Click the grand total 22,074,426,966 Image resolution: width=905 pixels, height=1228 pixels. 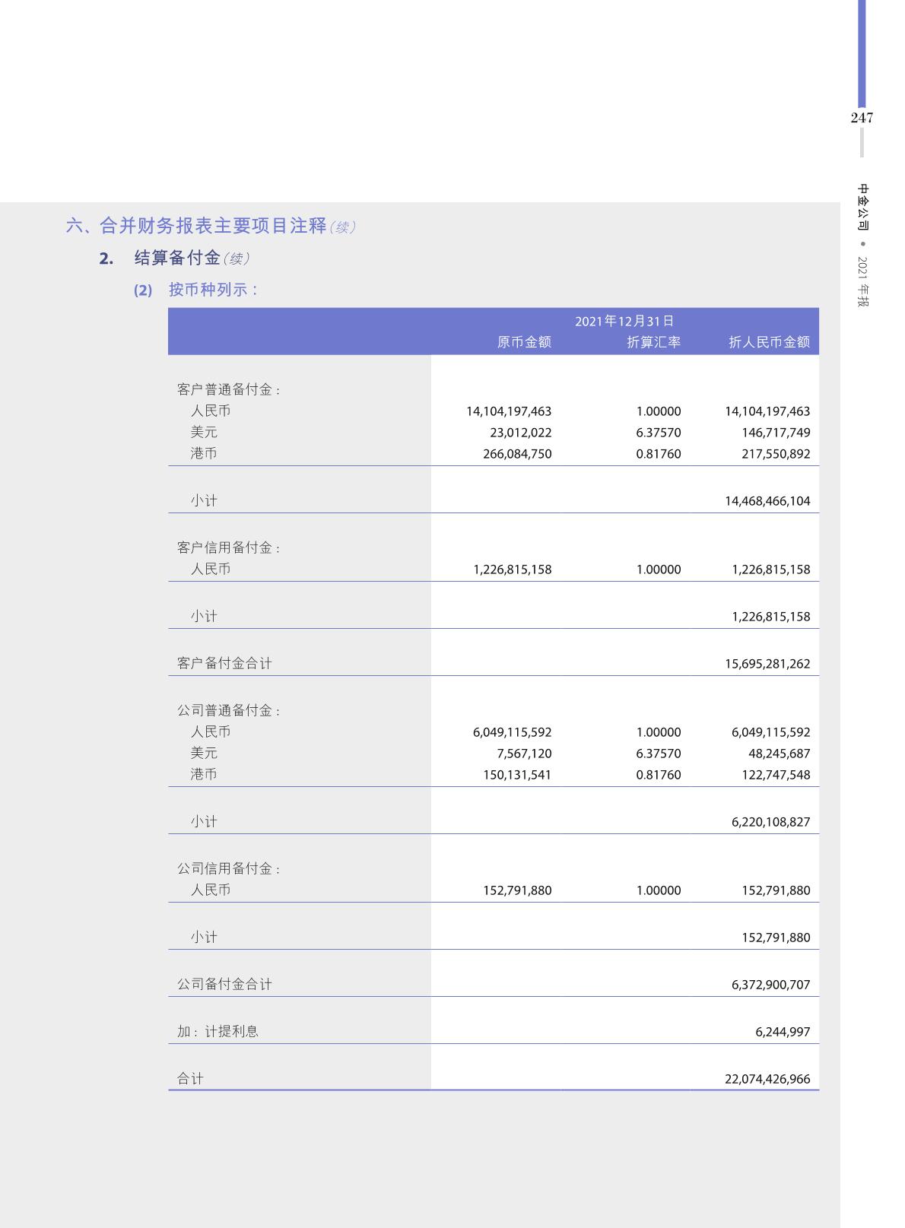point(767,1079)
